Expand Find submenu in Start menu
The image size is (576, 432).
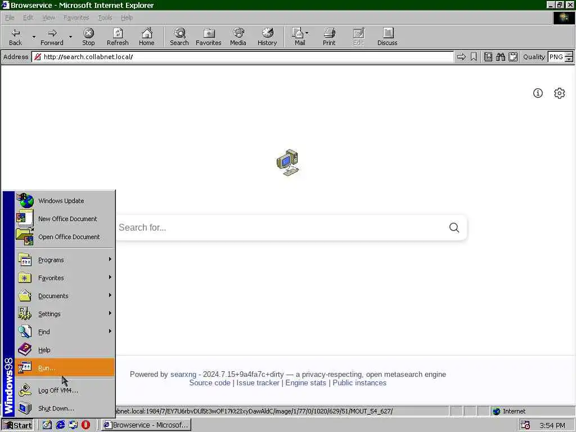click(65, 332)
